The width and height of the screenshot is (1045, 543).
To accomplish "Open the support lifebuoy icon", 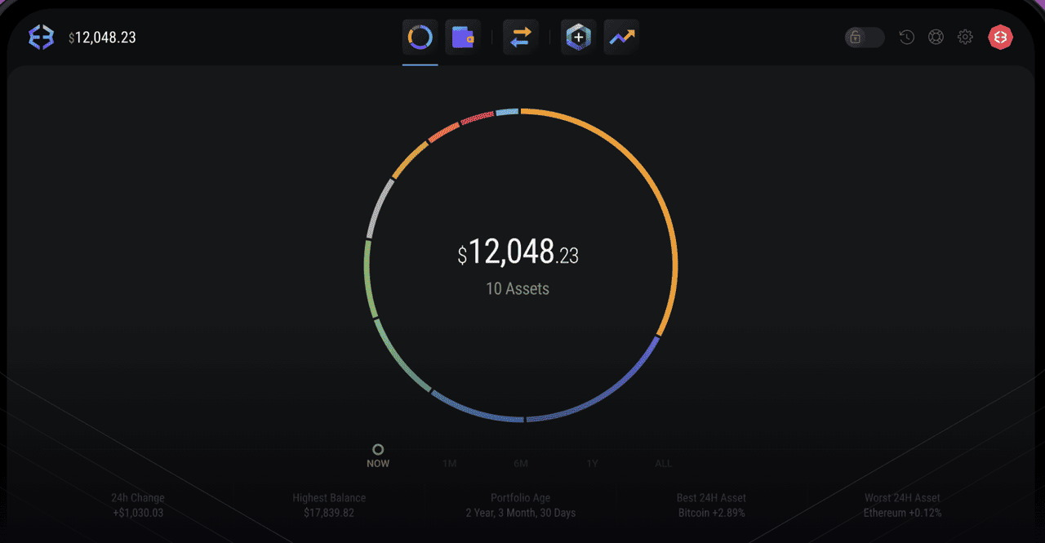I will (936, 37).
